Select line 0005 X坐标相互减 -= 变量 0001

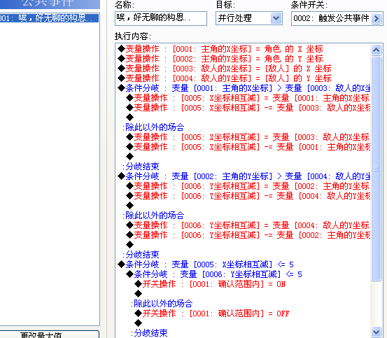coord(248,147)
